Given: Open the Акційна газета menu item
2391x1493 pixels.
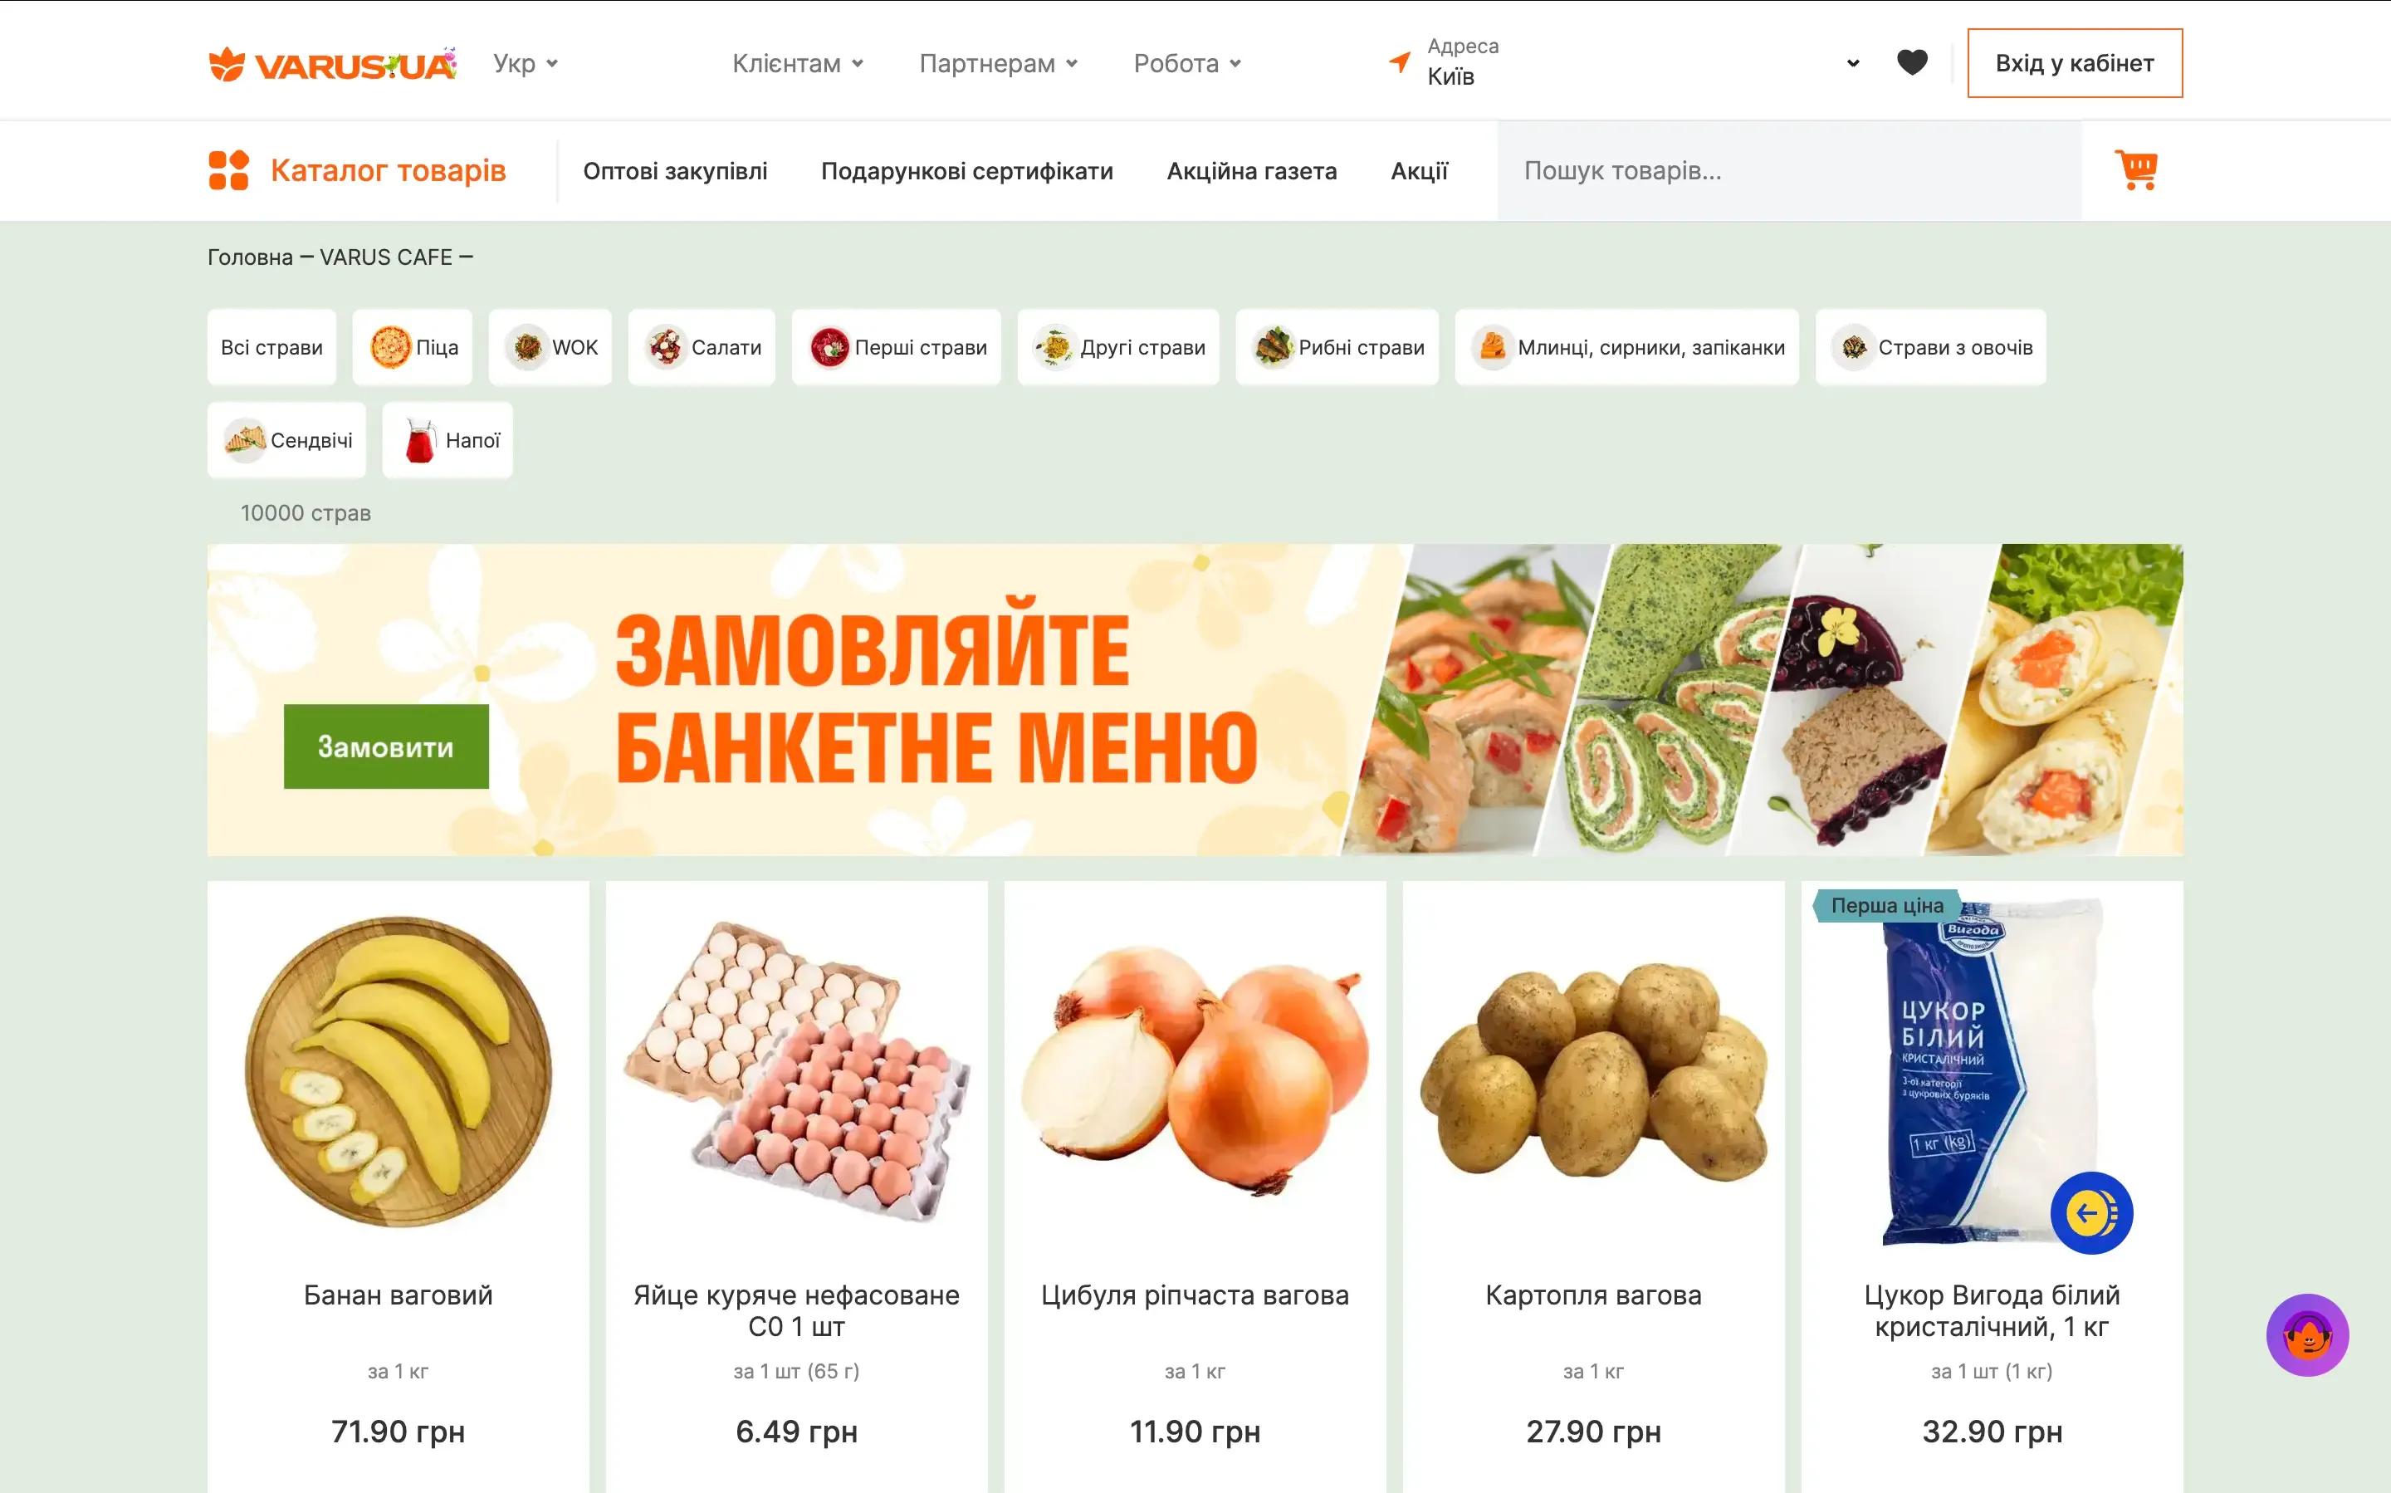Looking at the screenshot, I should (x=1252, y=171).
